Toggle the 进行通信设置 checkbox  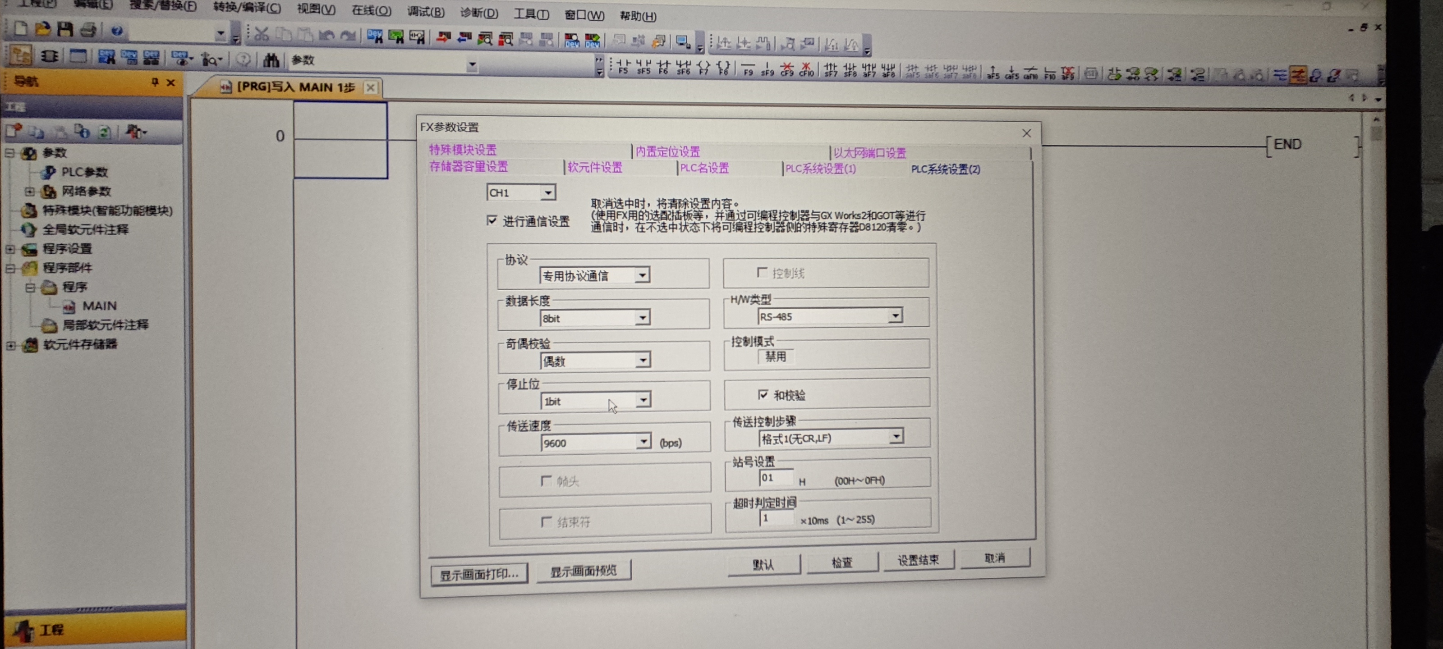coord(492,220)
